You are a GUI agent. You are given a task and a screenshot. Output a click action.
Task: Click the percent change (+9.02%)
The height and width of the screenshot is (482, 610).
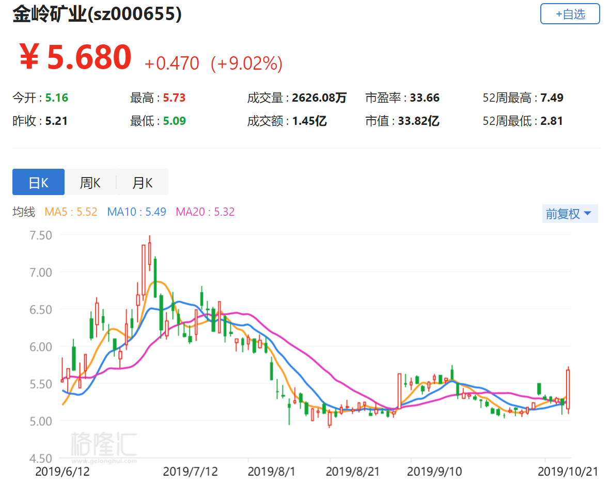tap(247, 63)
